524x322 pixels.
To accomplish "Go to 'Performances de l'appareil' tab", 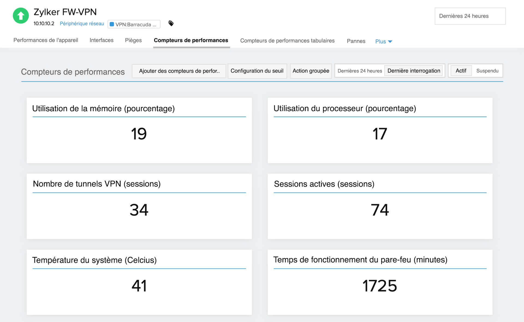I will click(46, 40).
